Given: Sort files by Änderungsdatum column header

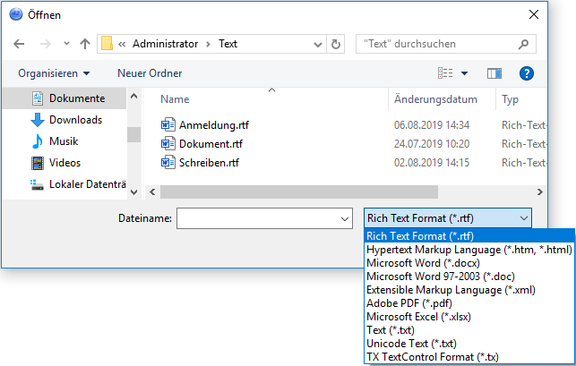Looking at the screenshot, I should [434, 99].
